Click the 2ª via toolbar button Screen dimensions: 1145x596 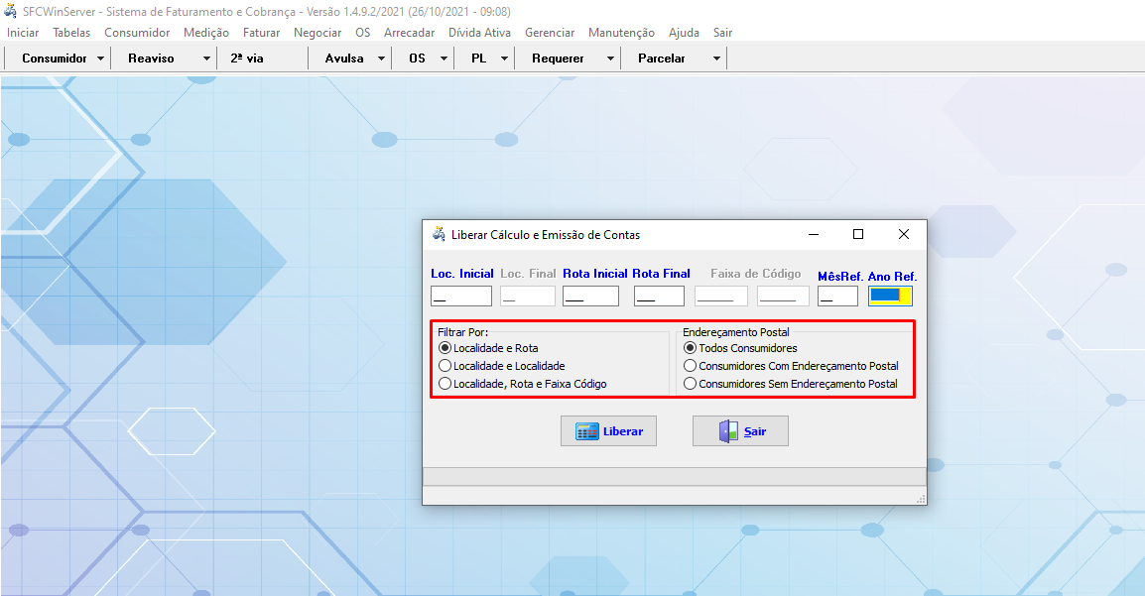click(x=247, y=59)
